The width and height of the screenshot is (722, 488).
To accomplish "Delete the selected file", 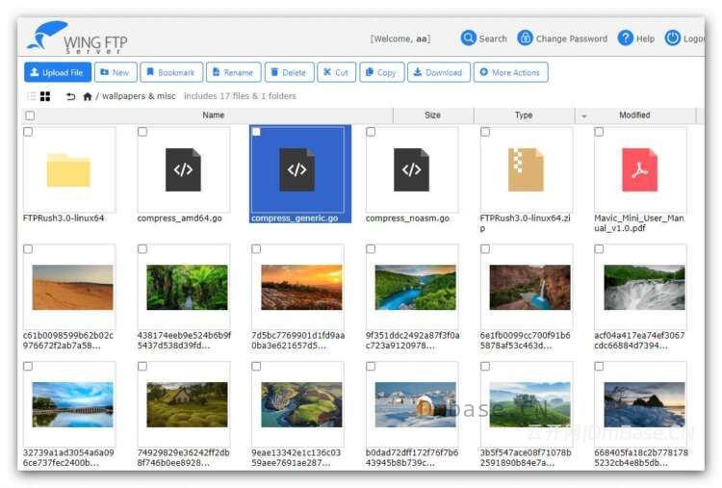I will [289, 72].
